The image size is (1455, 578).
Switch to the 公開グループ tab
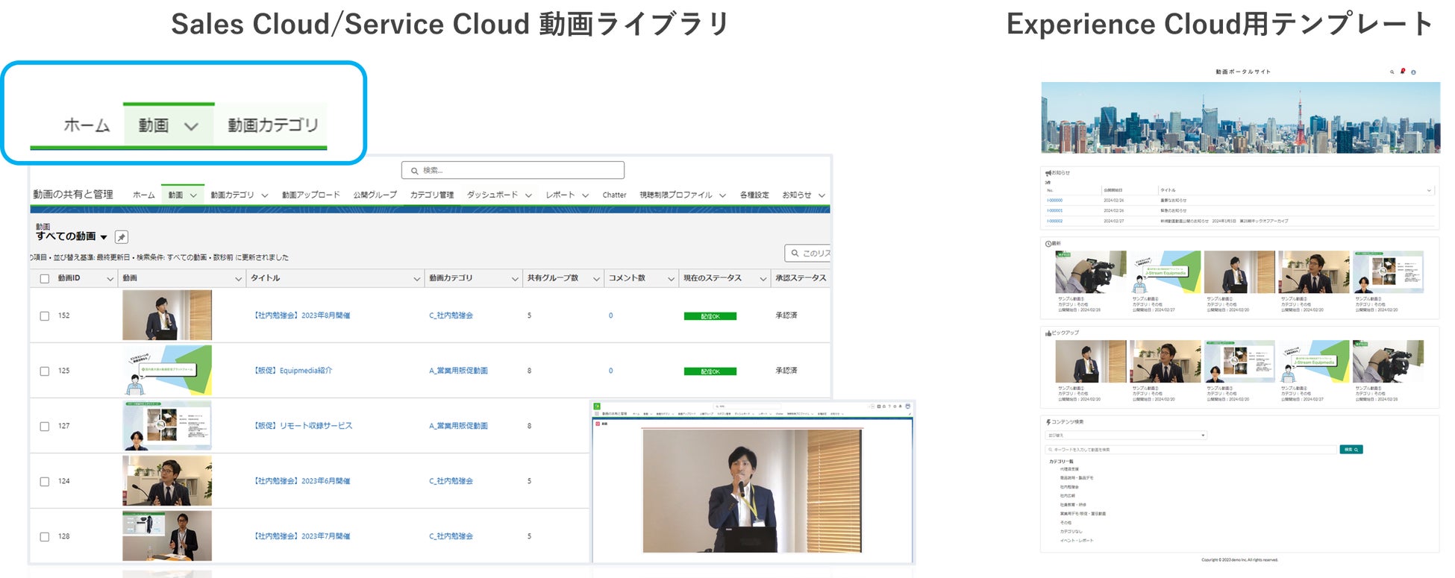tap(375, 195)
